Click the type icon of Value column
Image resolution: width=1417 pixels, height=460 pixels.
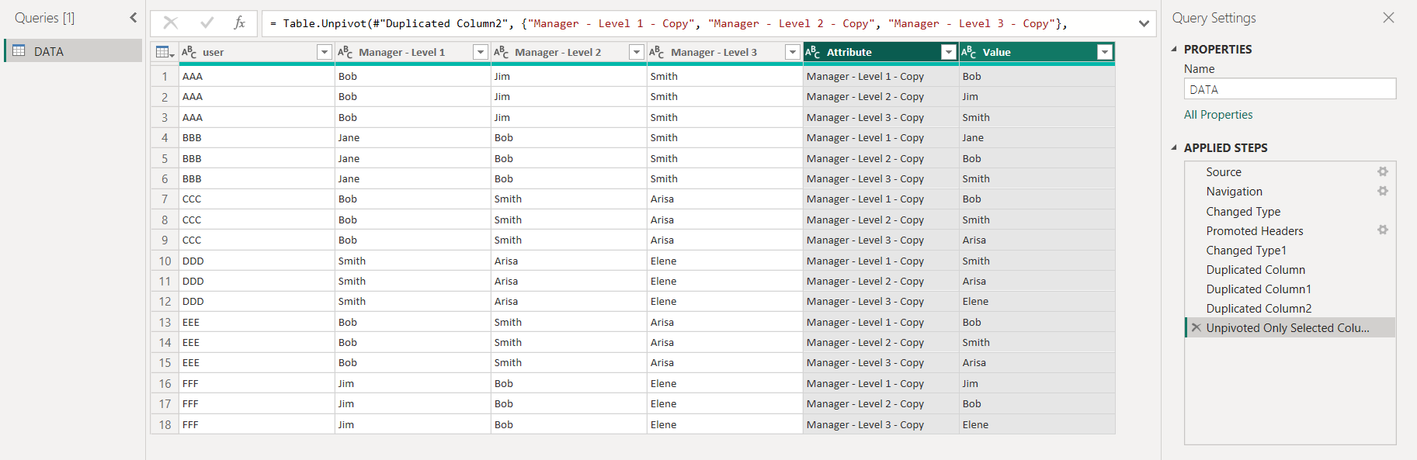[969, 52]
